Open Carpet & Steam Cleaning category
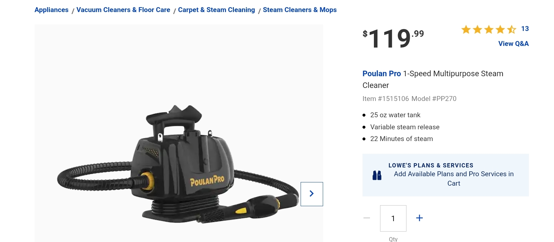Screen dimensions: 554x242 pyautogui.click(x=216, y=10)
